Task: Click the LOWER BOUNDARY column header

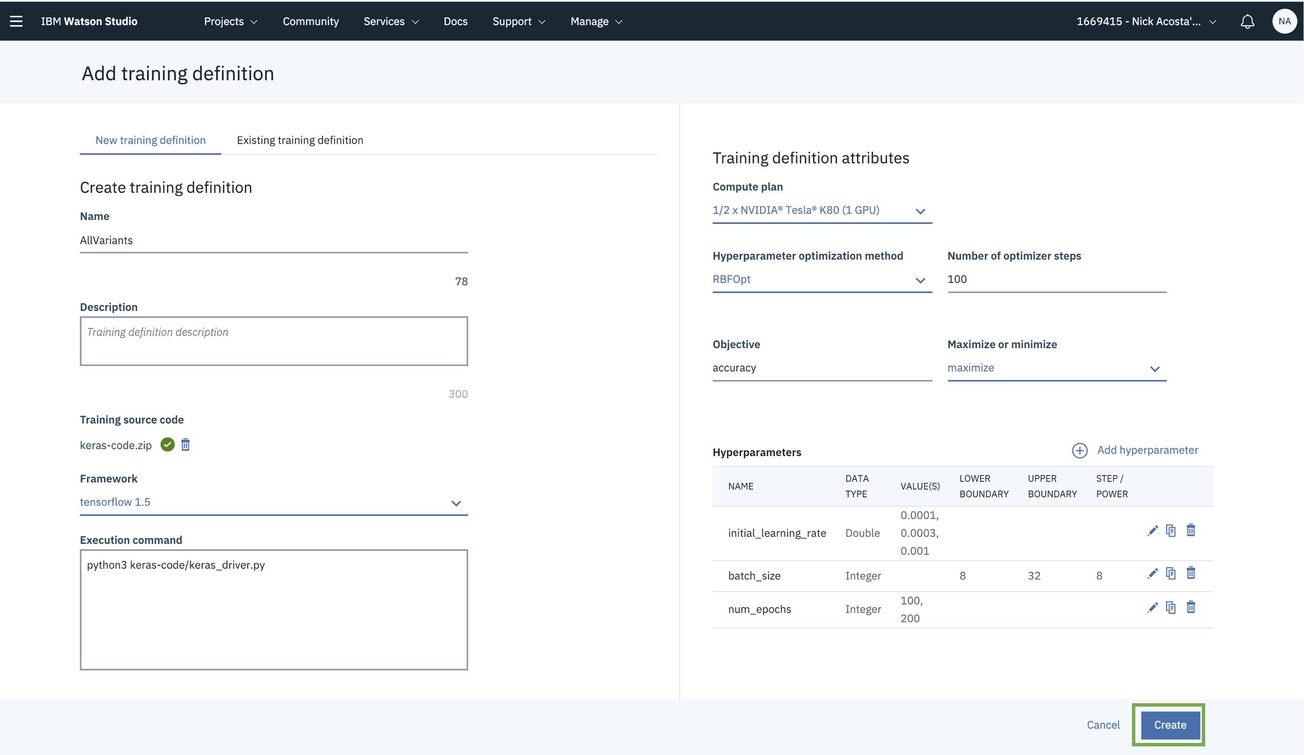Action: [983, 486]
